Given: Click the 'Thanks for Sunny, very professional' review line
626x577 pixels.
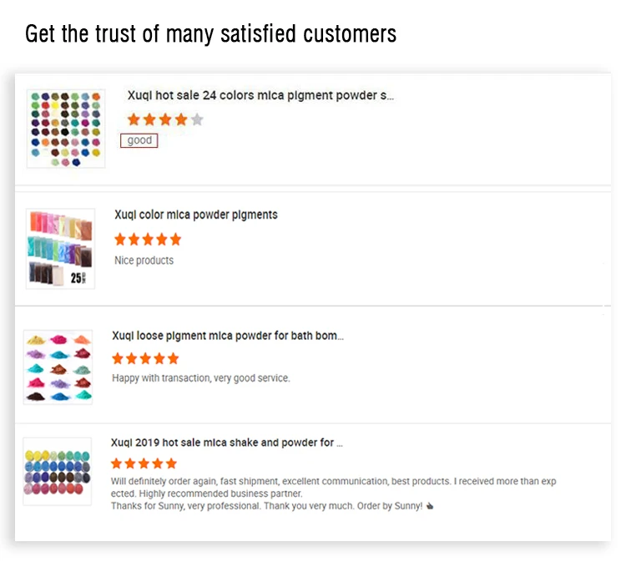Looking at the screenshot, I should (x=267, y=506).
